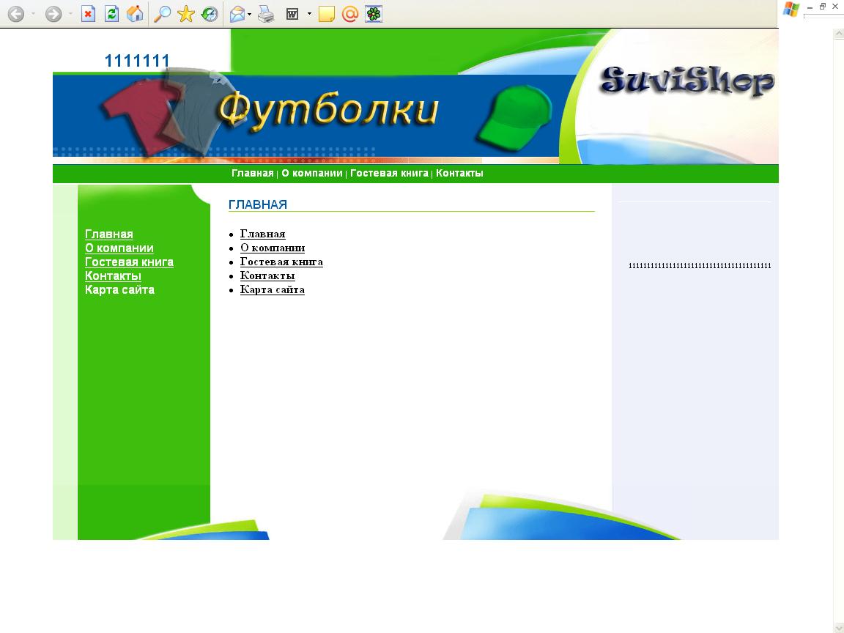Open the Search panel
The height and width of the screenshot is (633, 844).
pos(162,13)
